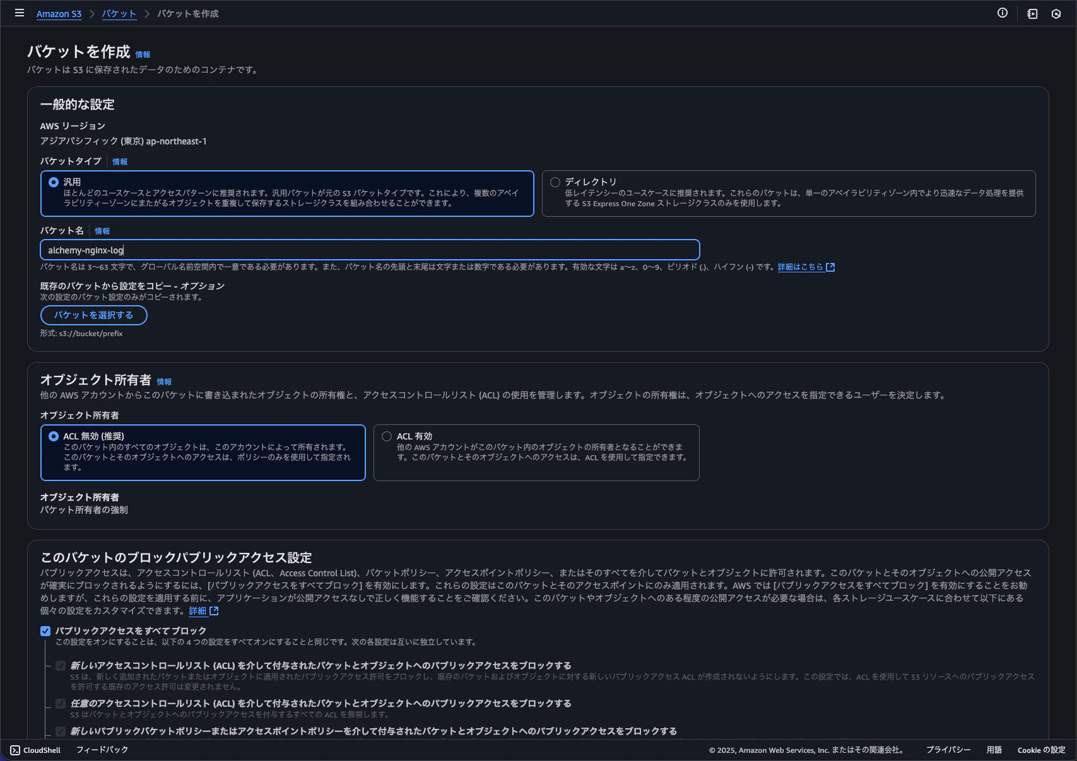Open 情報 link next to バケット名
Viewport: 1077px width, 761px height.
click(102, 231)
